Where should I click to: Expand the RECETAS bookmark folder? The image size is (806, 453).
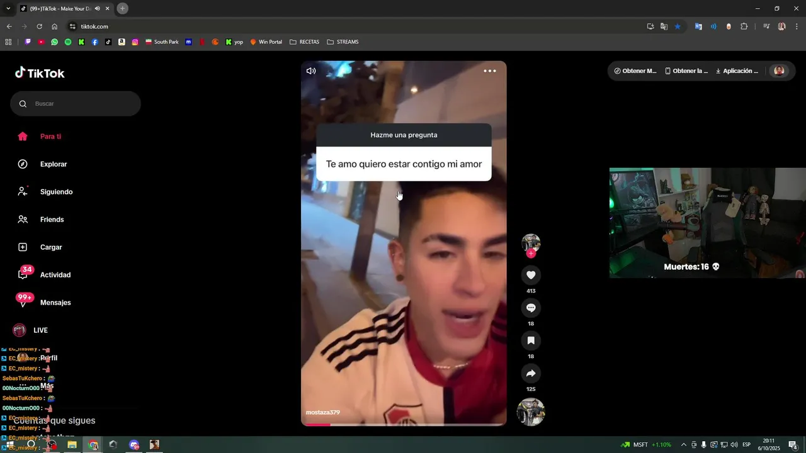coord(304,42)
